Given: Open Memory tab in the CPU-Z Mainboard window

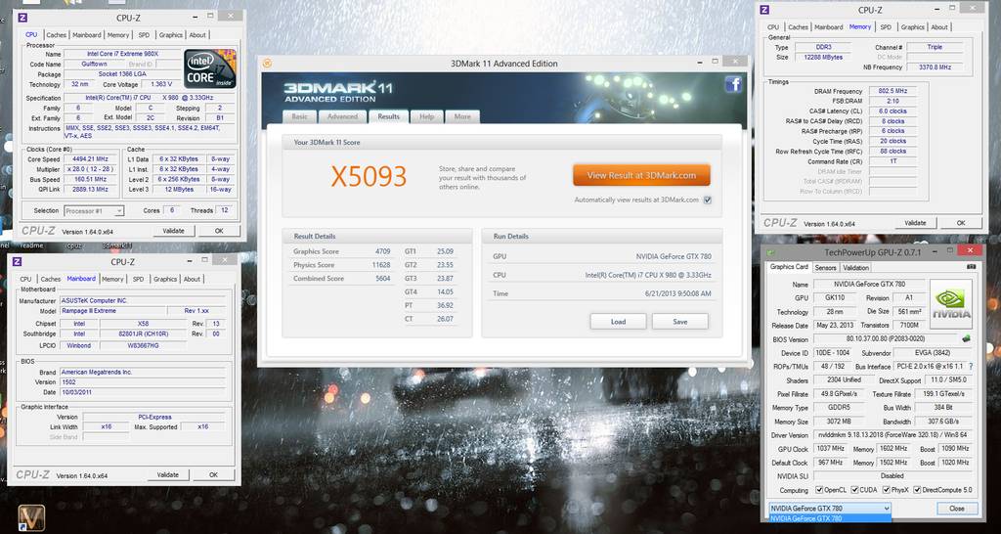Looking at the screenshot, I should (112, 279).
